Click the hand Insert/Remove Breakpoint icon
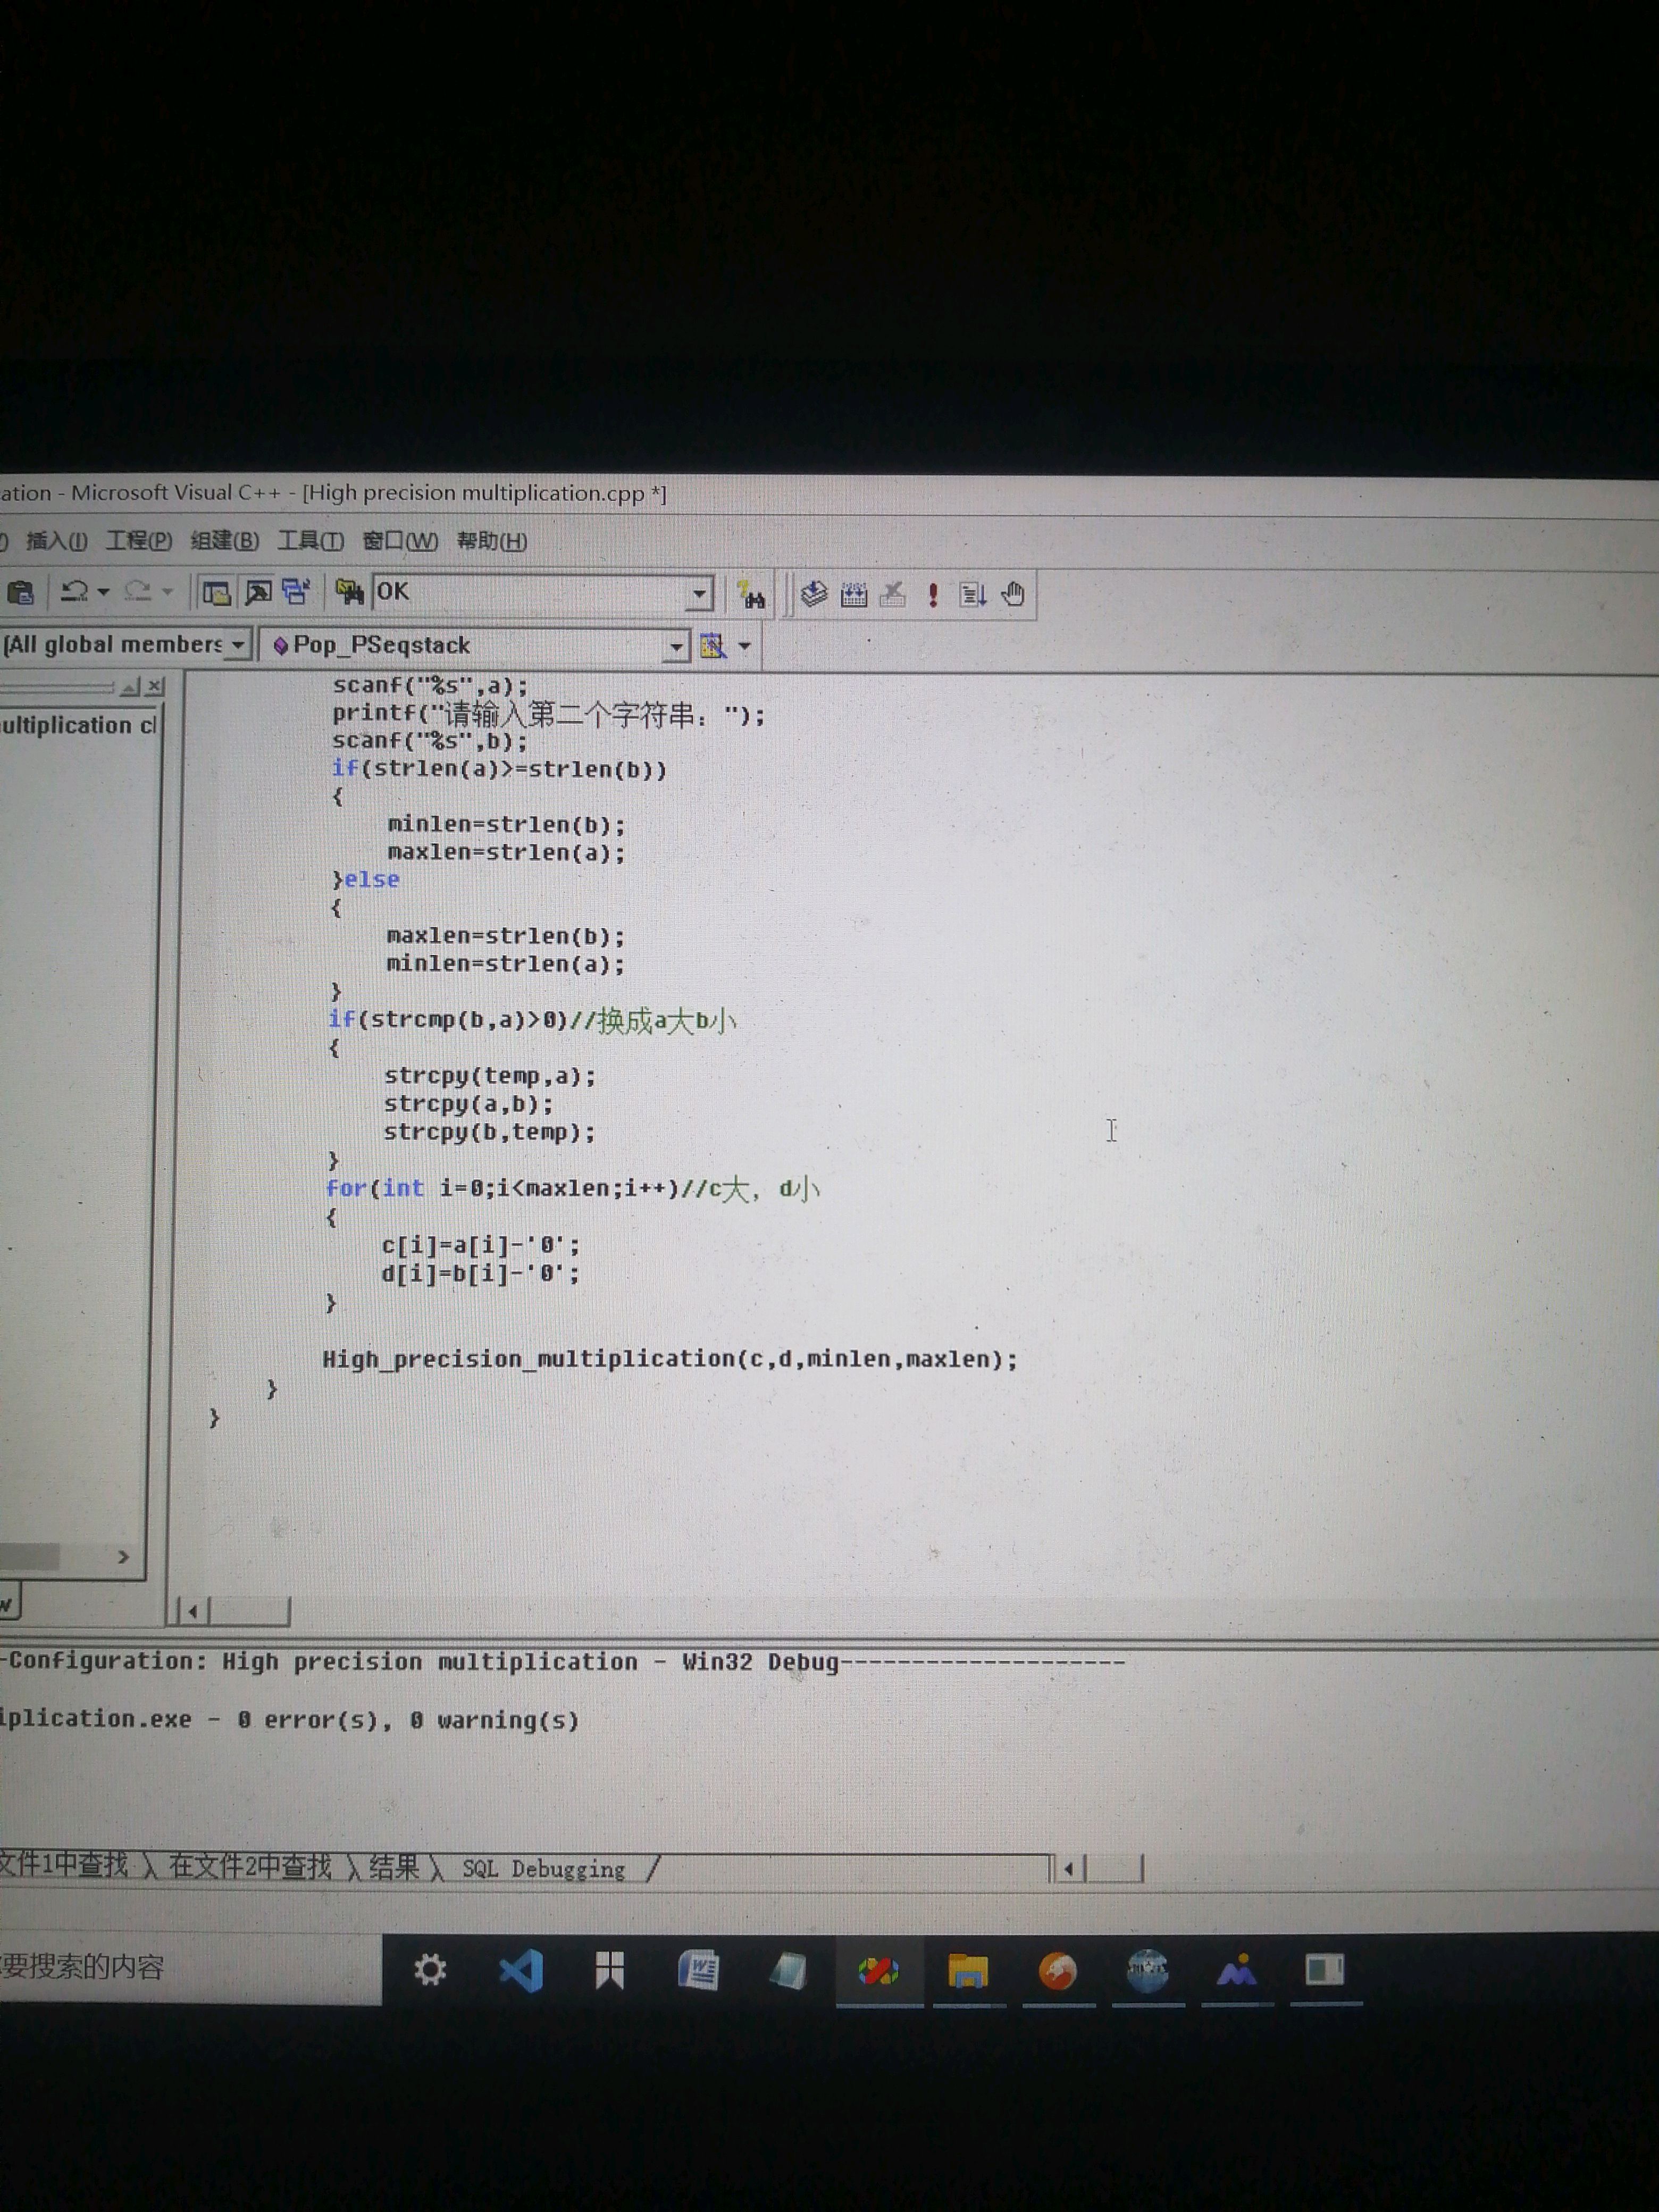 pos(1013,595)
